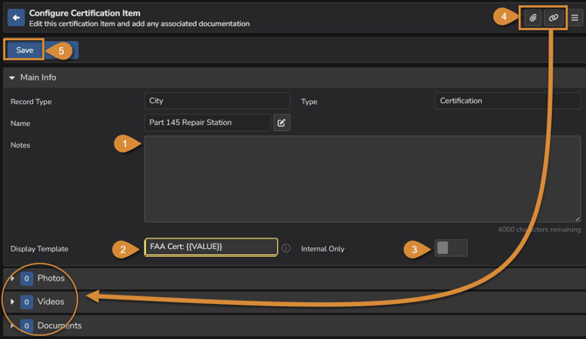Click the Display Template input field
Viewport: 586px width, 339px height.
(211, 246)
